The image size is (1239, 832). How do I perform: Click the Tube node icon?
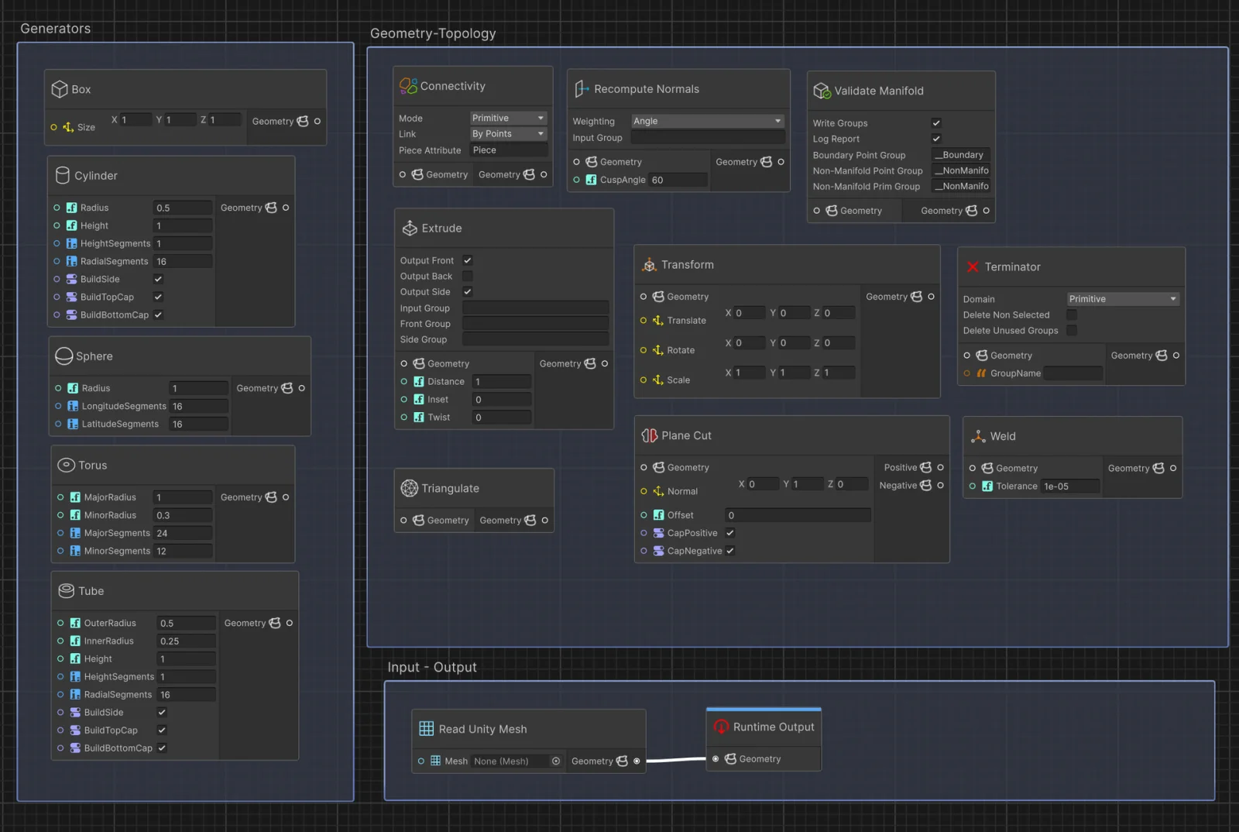[x=67, y=590]
